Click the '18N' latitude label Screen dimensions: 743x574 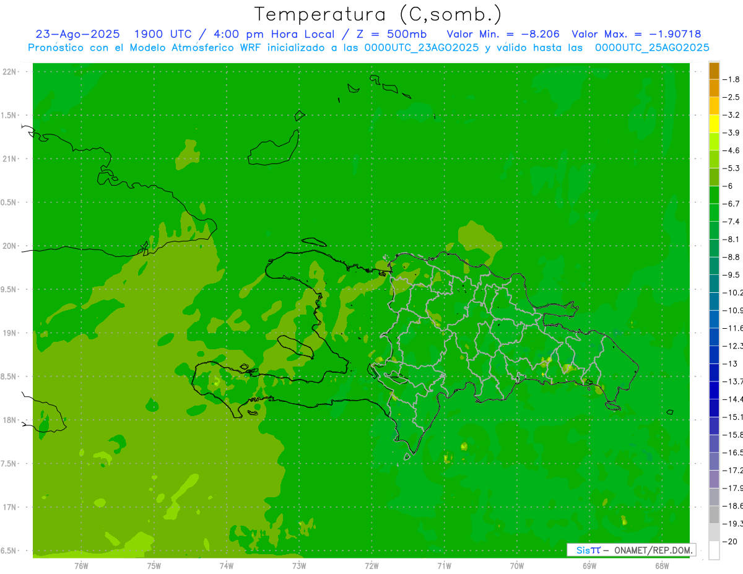[x=11, y=420]
